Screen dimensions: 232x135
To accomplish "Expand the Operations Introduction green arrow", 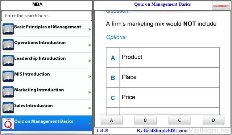I will click(x=90, y=45).
